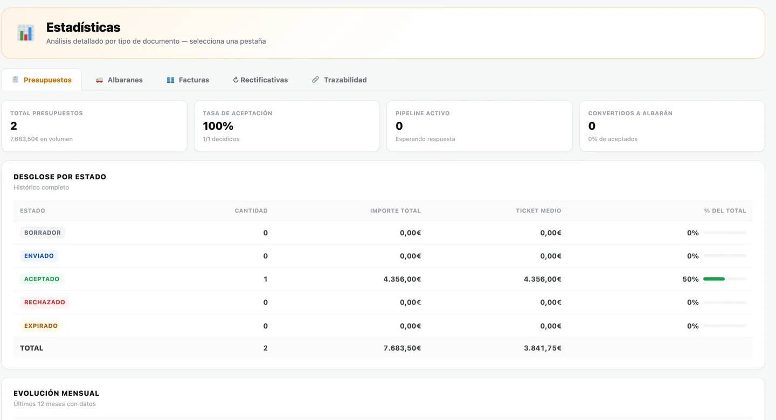
Task: Click the icon on the Facturas tab
Action: click(x=170, y=80)
